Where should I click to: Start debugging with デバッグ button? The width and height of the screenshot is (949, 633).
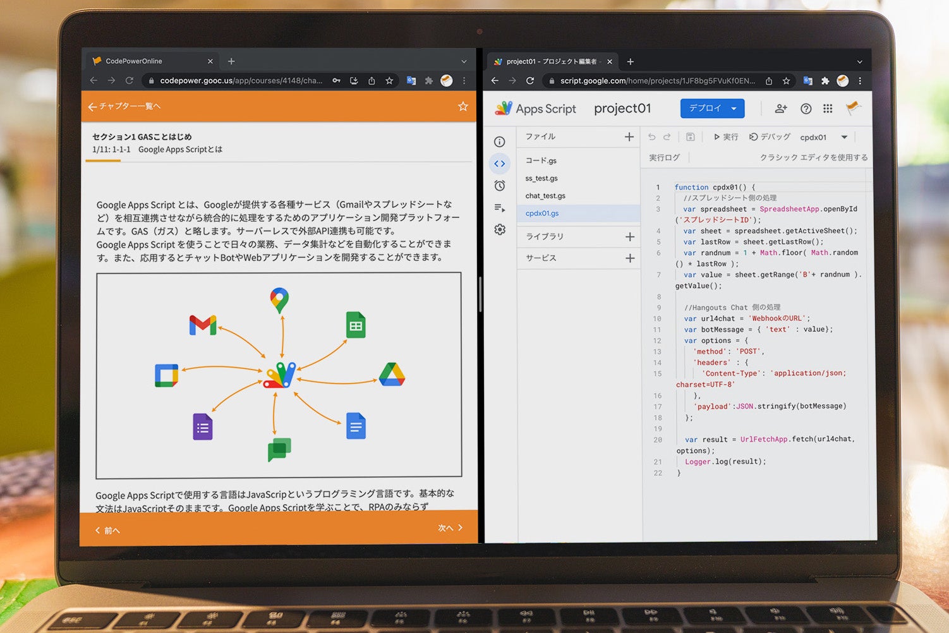pos(770,137)
